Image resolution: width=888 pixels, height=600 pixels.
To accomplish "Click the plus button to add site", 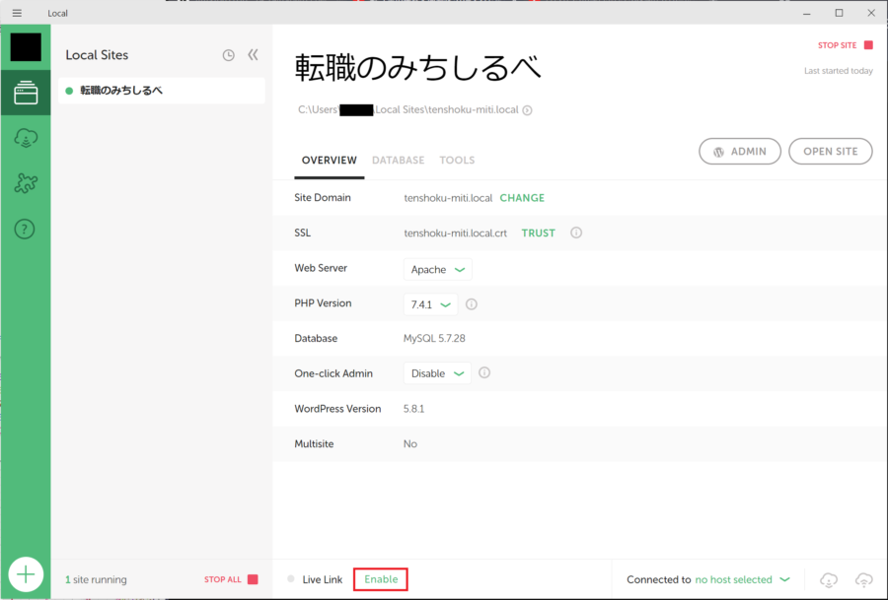I will (x=26, y=574).
